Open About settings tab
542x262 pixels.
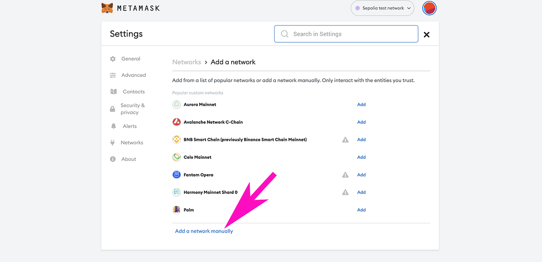(129, 159)
